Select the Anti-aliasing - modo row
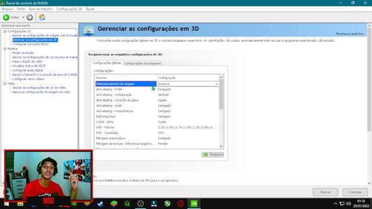The image size is (372, 209). [x=157, y=106]
